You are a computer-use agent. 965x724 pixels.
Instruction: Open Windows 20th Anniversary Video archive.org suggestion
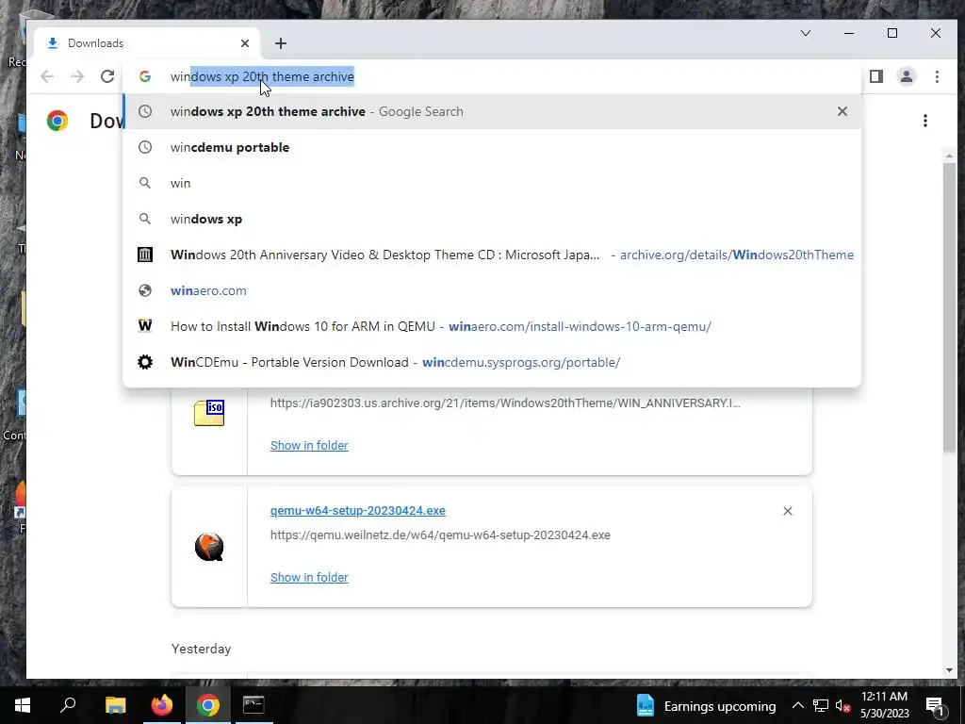pos(492,255)
